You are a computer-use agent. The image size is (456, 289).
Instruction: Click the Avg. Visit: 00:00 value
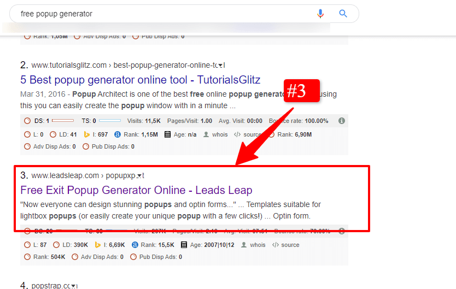[x=241, y=121]
